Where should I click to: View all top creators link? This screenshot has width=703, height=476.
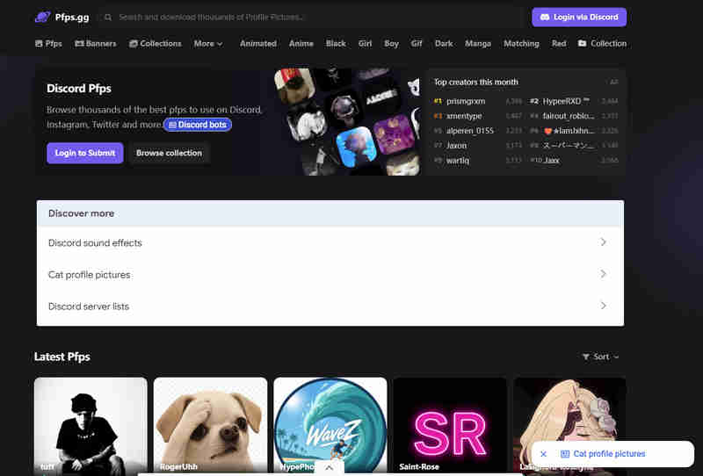(613, 82)
